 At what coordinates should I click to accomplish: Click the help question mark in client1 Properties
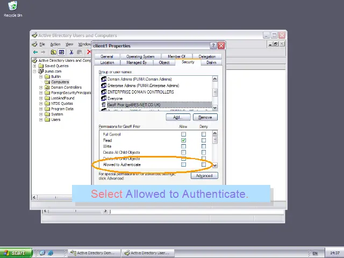[x=213, y=45]
